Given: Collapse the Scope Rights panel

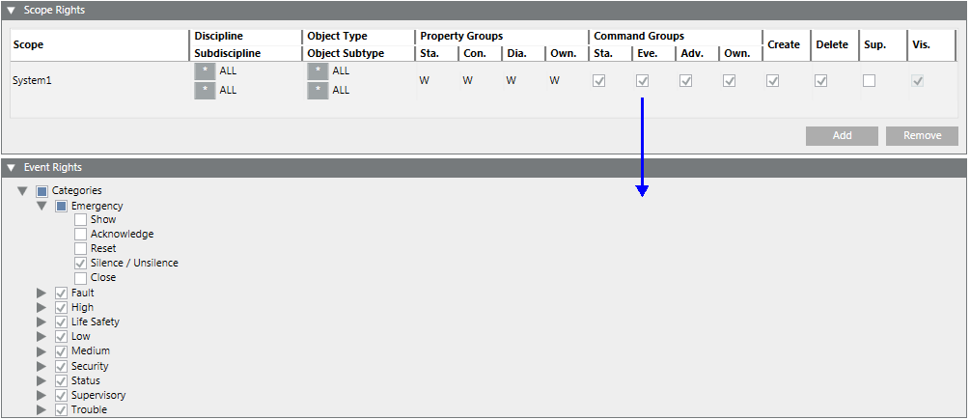Looking at the screenshot, I should tap(12, 10).
